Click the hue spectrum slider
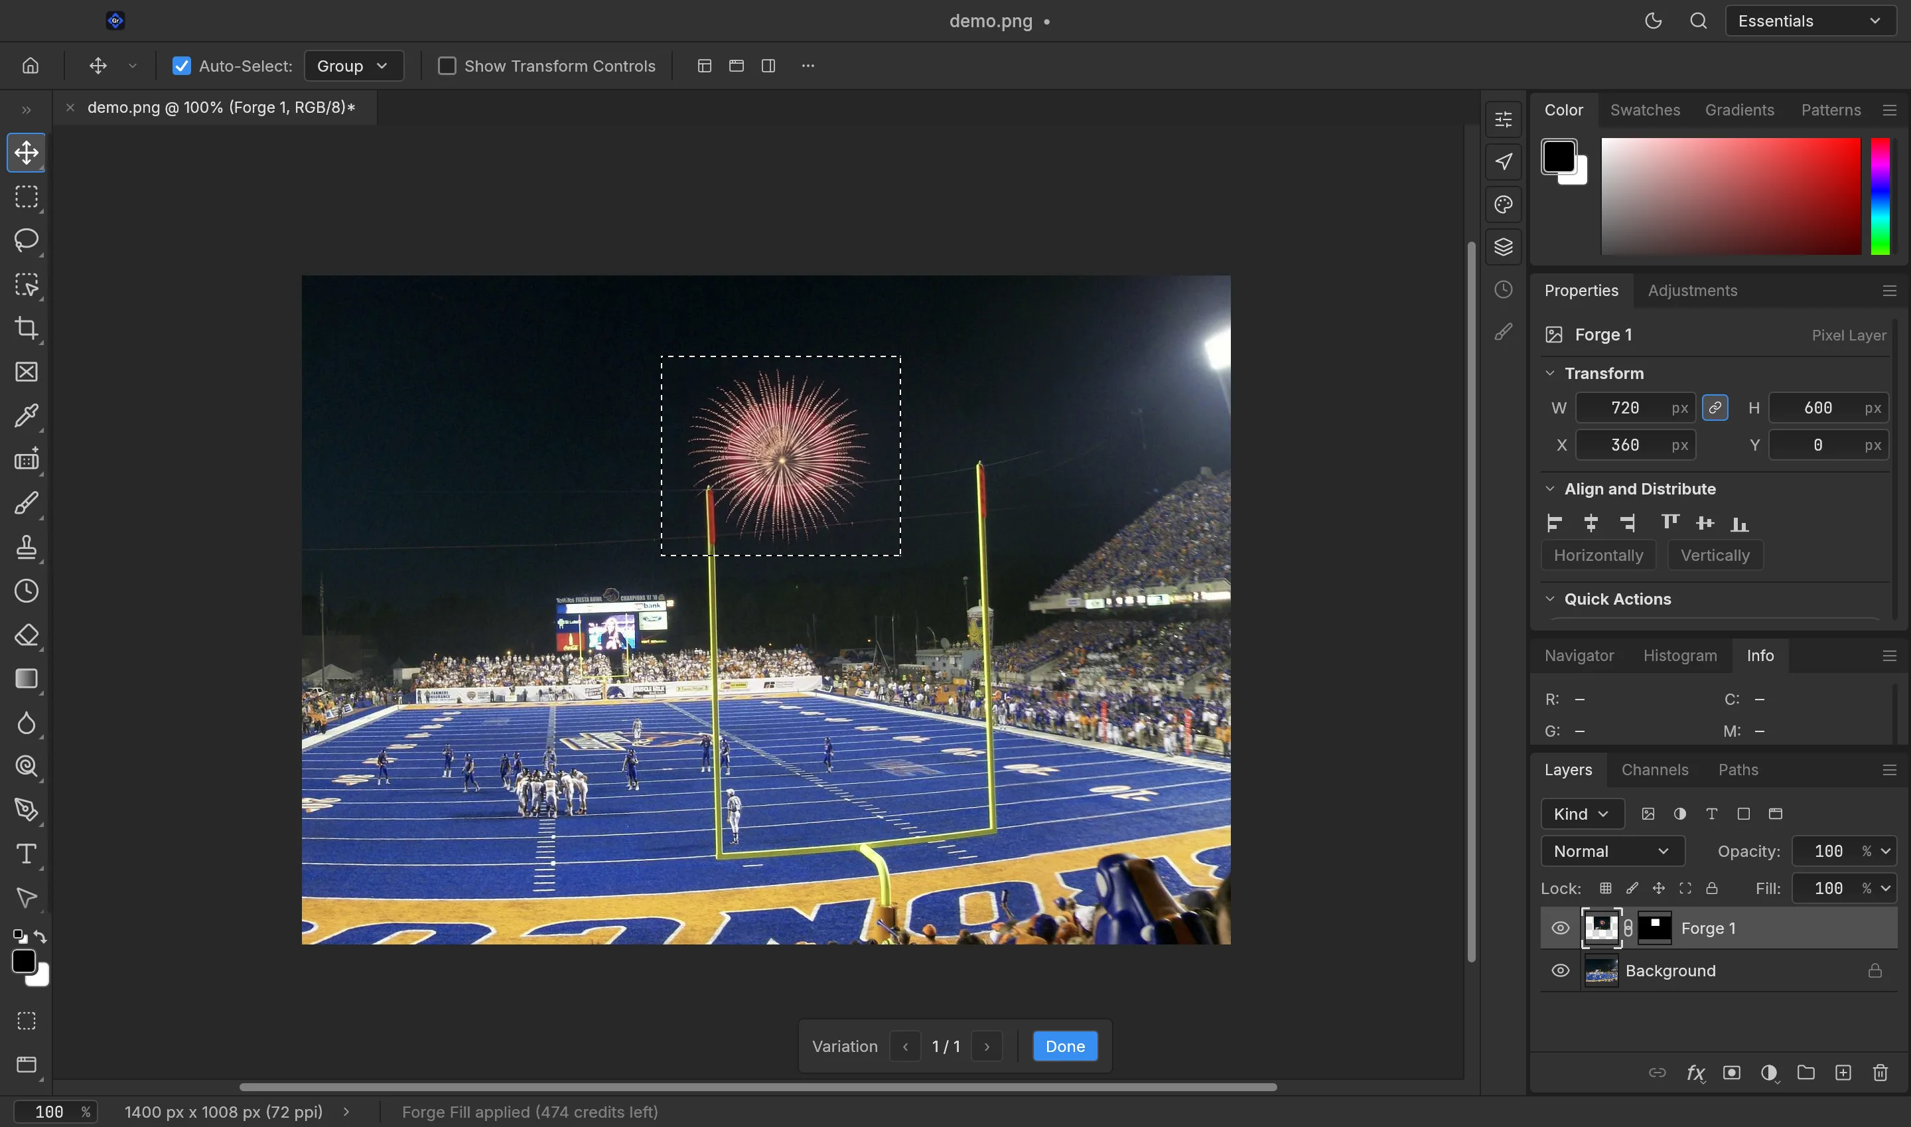This screenshot has width=1911, height=1127. 1880,196
